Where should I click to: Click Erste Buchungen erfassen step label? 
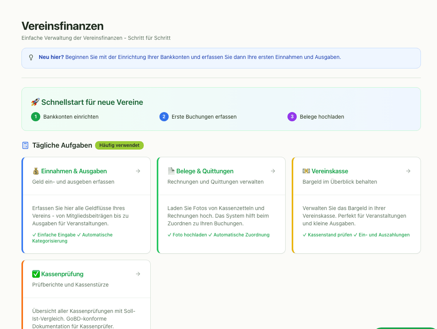point(204,117)
